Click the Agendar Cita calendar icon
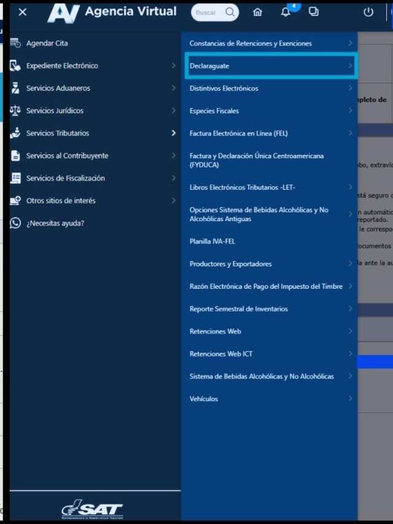Image resolution: width=393 pixels, height=524 pixels. click(15, 43)
